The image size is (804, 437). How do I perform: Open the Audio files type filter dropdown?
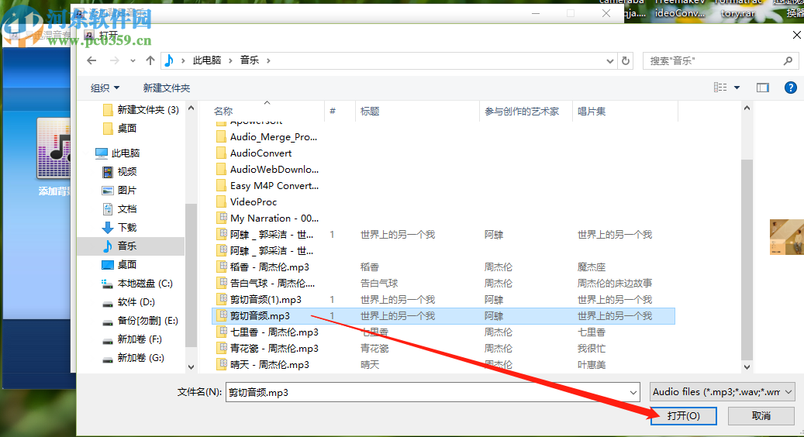723,392
